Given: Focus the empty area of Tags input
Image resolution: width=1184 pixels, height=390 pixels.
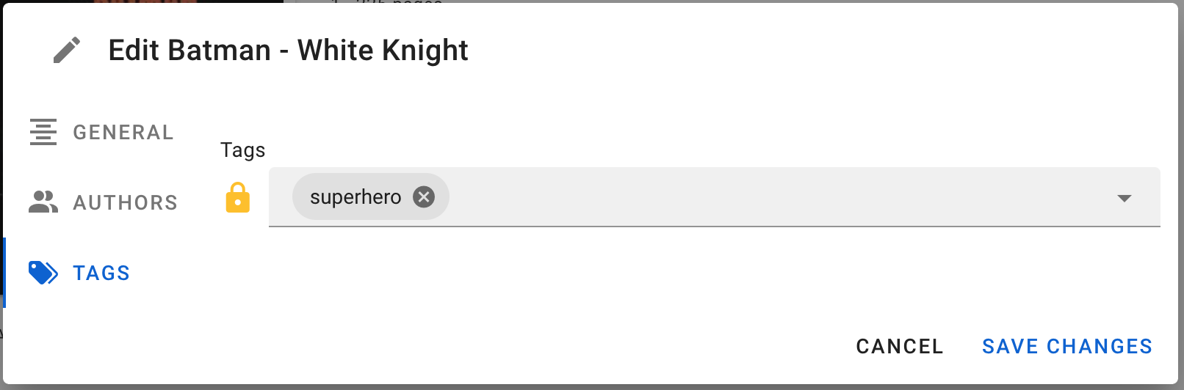Looking at the screenshot, I should pos(779,196).
